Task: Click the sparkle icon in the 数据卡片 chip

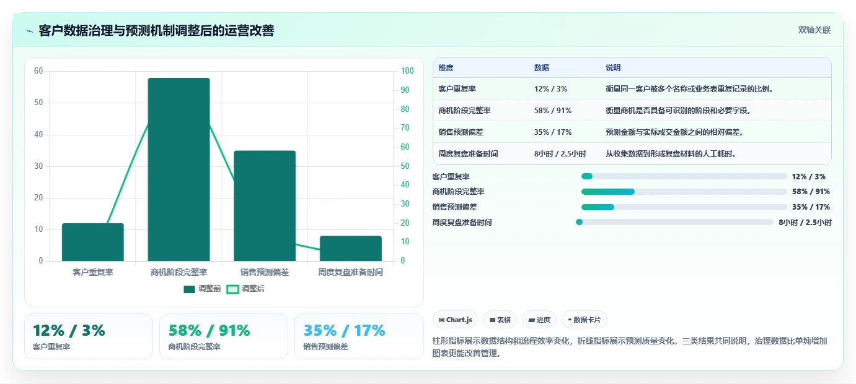Action: (570, 320)
